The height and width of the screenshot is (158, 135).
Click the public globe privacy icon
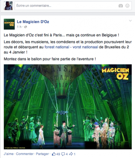26,27
